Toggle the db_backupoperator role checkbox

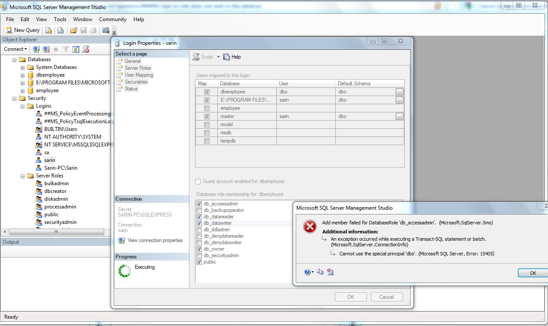199,210
